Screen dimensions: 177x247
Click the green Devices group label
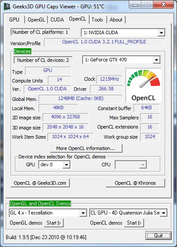pos(22,51)
